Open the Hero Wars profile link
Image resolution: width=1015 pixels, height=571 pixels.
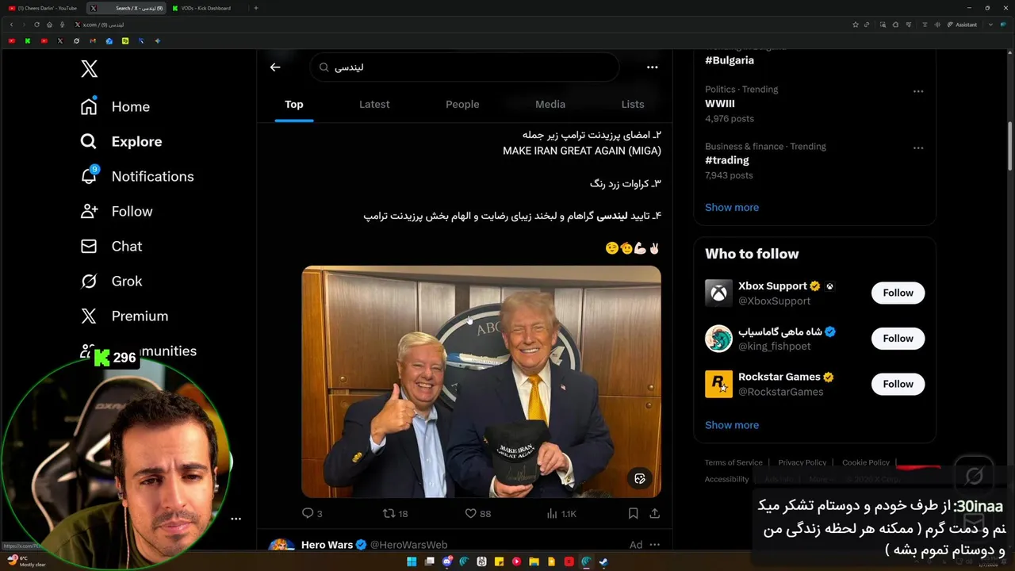326,545
